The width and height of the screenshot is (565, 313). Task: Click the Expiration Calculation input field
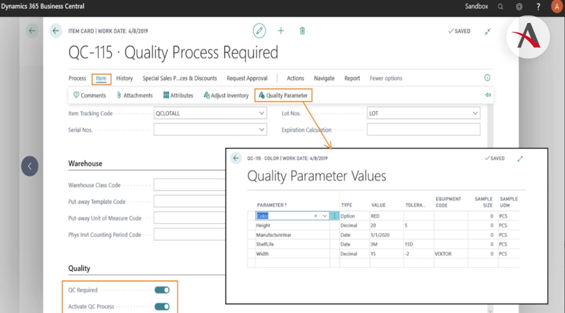click(x=423, y=130)
